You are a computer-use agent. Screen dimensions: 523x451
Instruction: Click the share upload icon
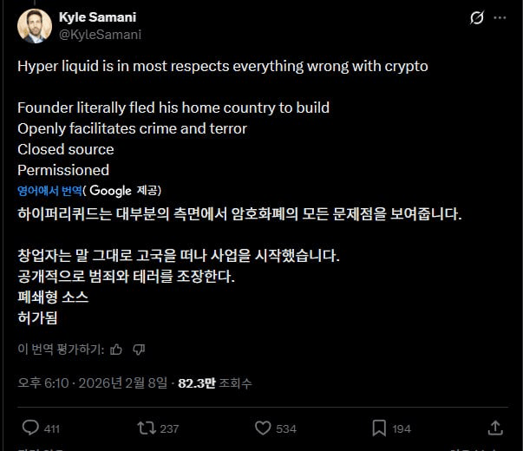tap(495, 428)
